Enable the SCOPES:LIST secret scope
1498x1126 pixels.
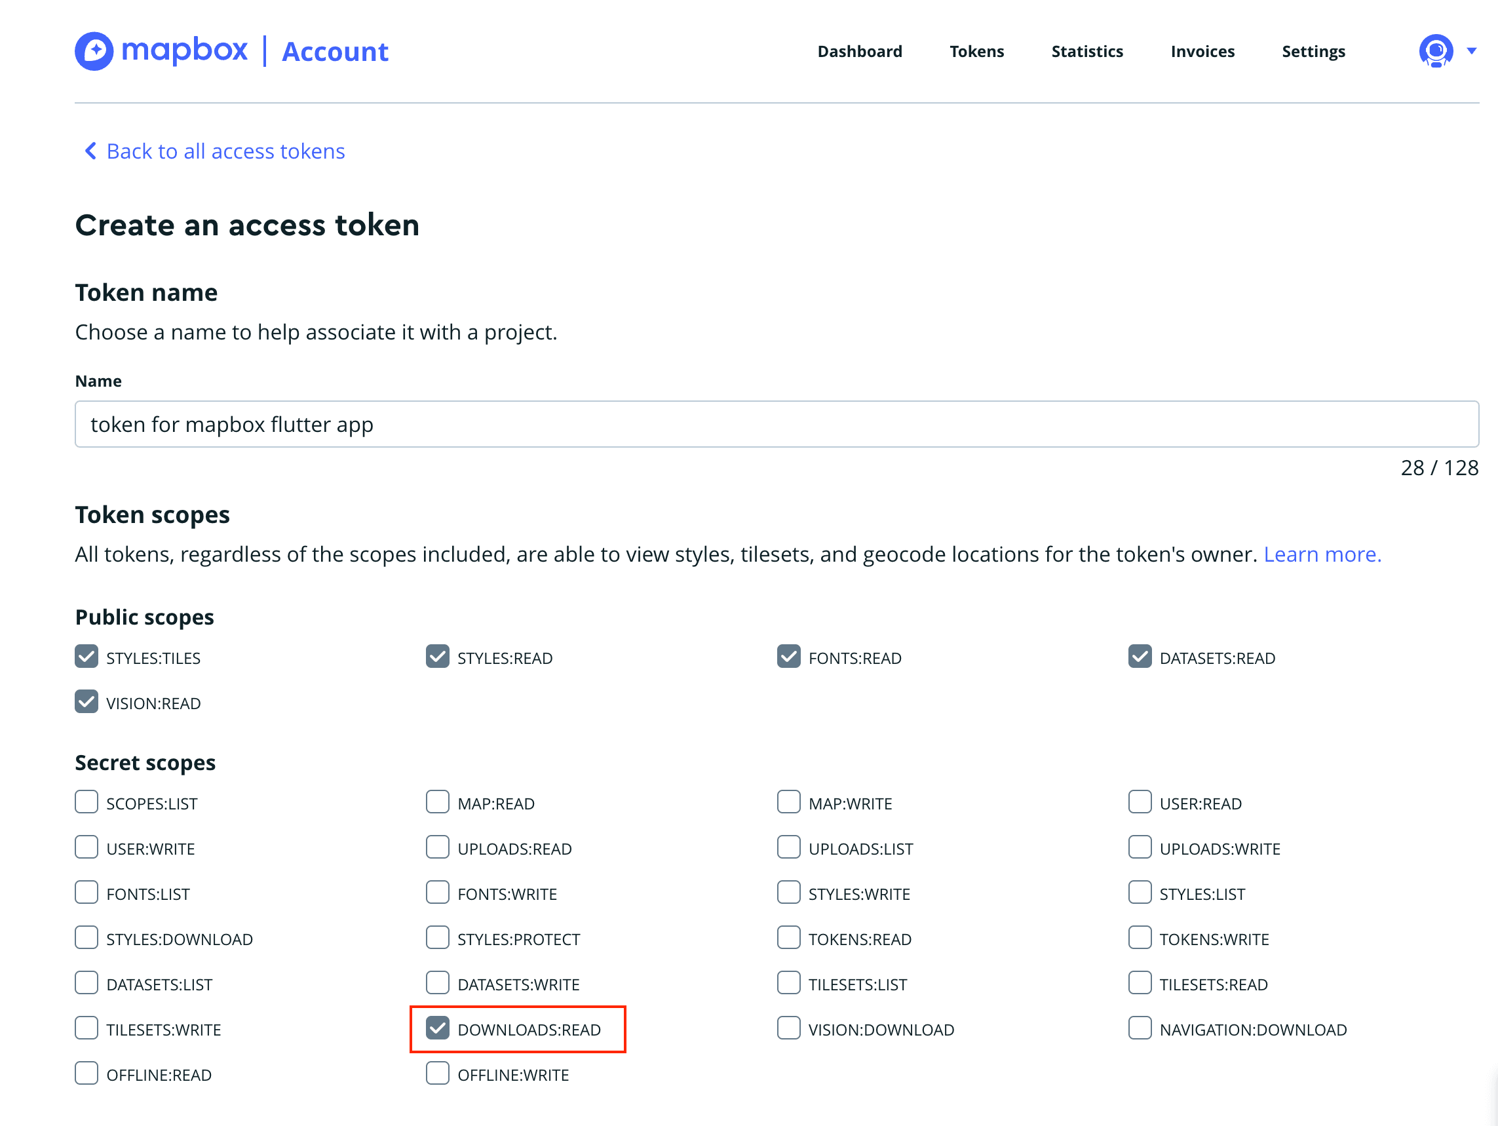[x=86, y=802]
